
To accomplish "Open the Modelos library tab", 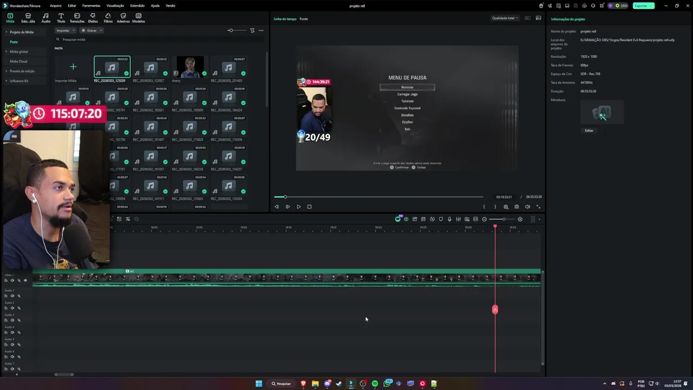I will point(139,18).
